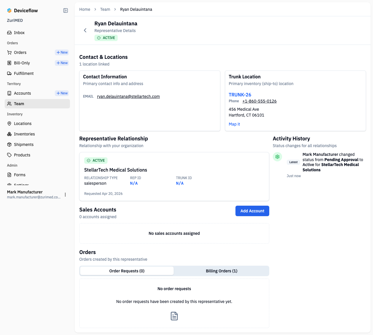Open Inbox from the sidebar
Viewport: 373px width, 335px height.
pyautogui.click(x=19, y=33)
